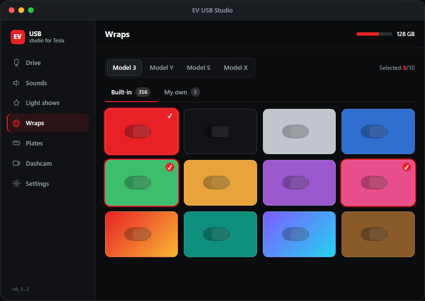Screen dimensions: 425x301
Task: Maximize window with green button
Action: [x=31, y=10]
